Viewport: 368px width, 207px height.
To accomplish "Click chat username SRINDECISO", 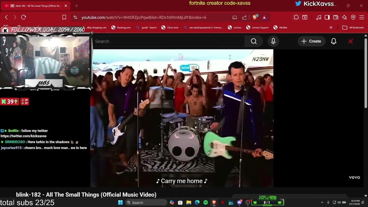I will click(x=15, y=142).
